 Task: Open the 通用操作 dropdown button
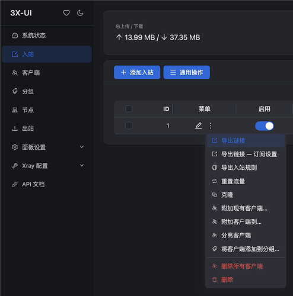[x=187, y=72]
